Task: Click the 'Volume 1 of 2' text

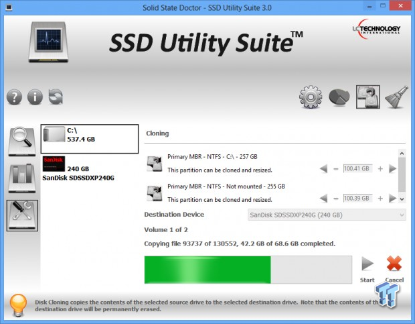Action: coord(166,229)
